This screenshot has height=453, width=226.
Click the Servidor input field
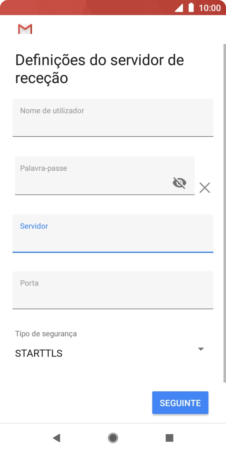click(113, 233)
